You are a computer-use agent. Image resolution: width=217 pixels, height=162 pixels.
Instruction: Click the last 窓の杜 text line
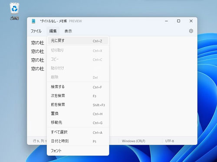click(37, 69)
